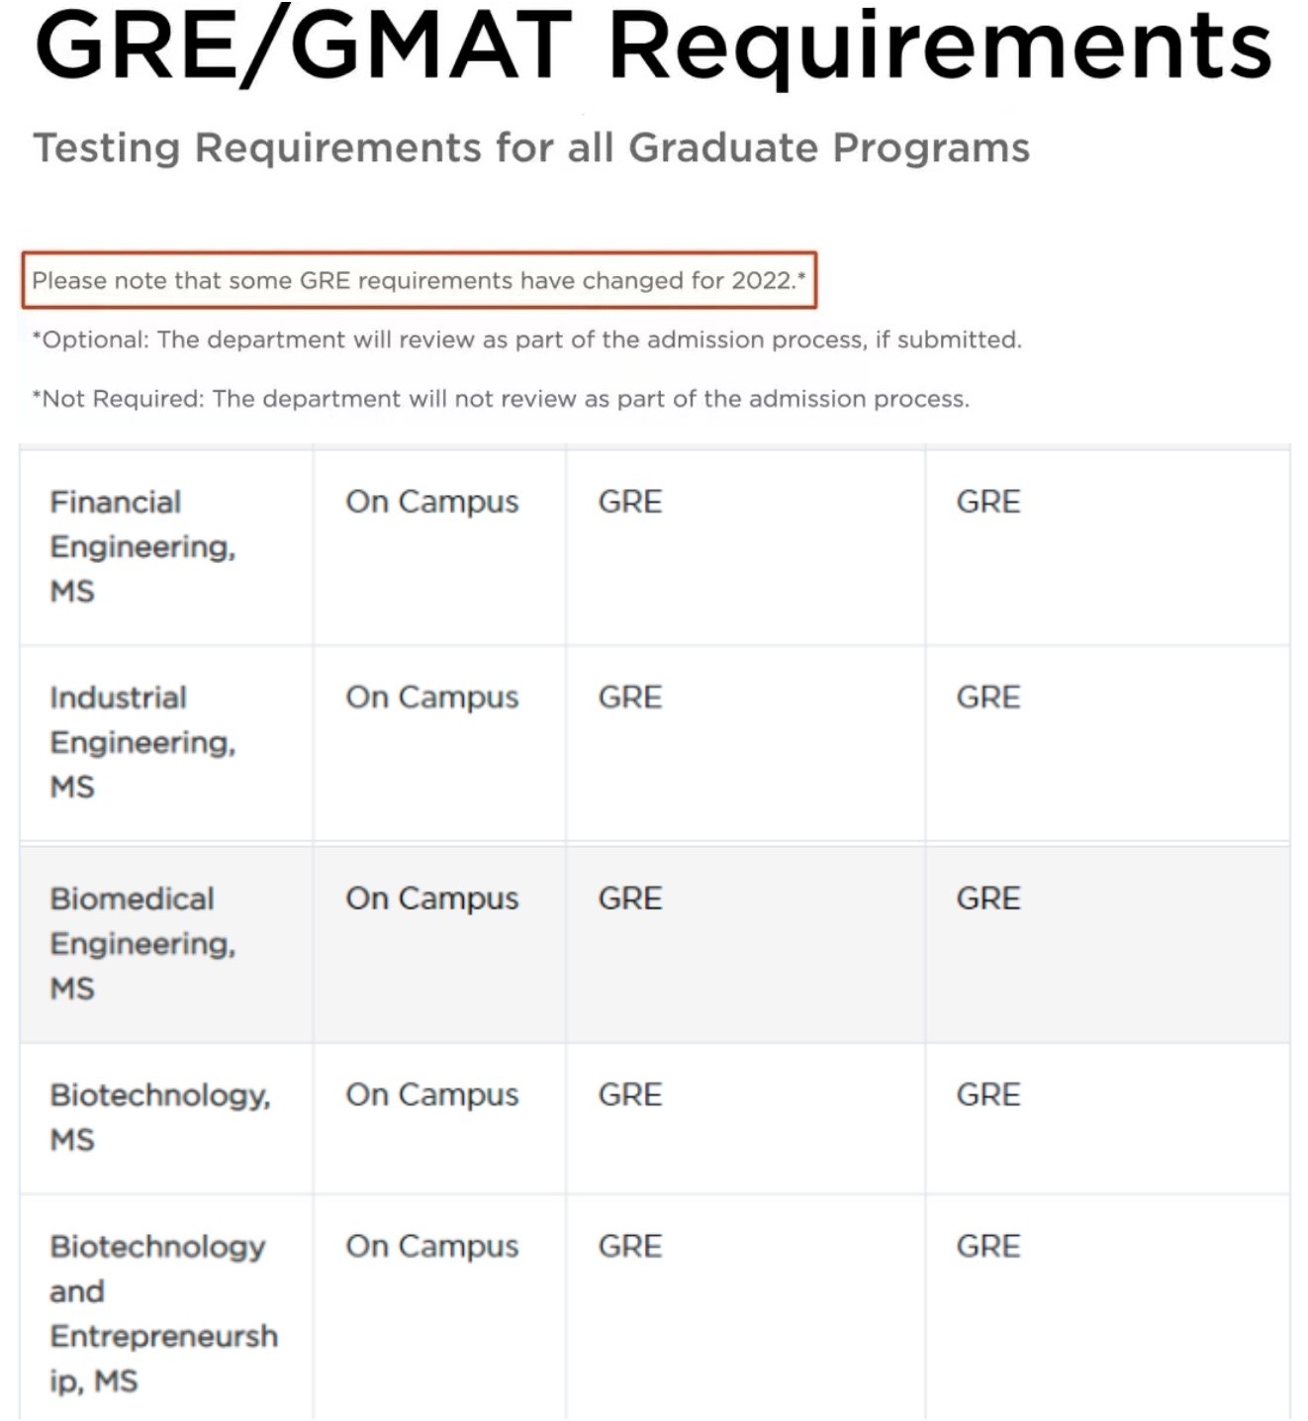Click the Optional explanation footnote text
The width and height of the screenshot is (1308, 1421).
click(526, 339)
